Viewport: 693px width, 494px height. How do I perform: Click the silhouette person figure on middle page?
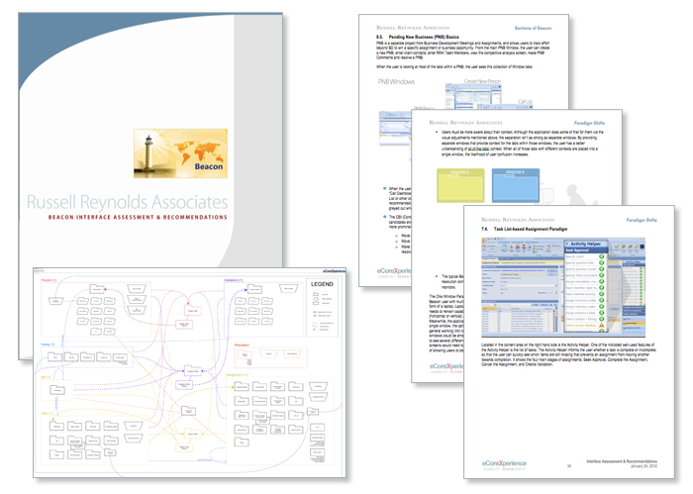point(575,194)
